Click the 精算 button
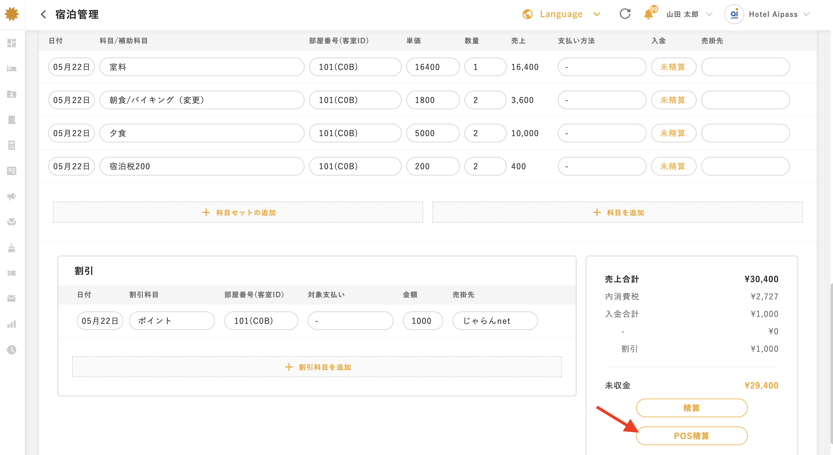Screen dimensions: 833x455 click(692, 408)
